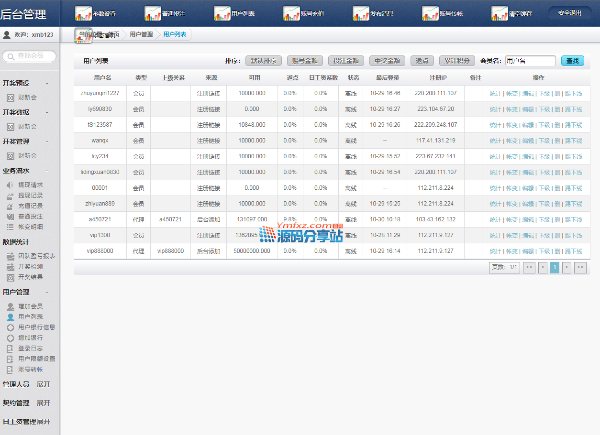The image size is (600, 435).
Task: Select the 增加会员 person icon
Action: pyautogui.click(x=10, y=306)
